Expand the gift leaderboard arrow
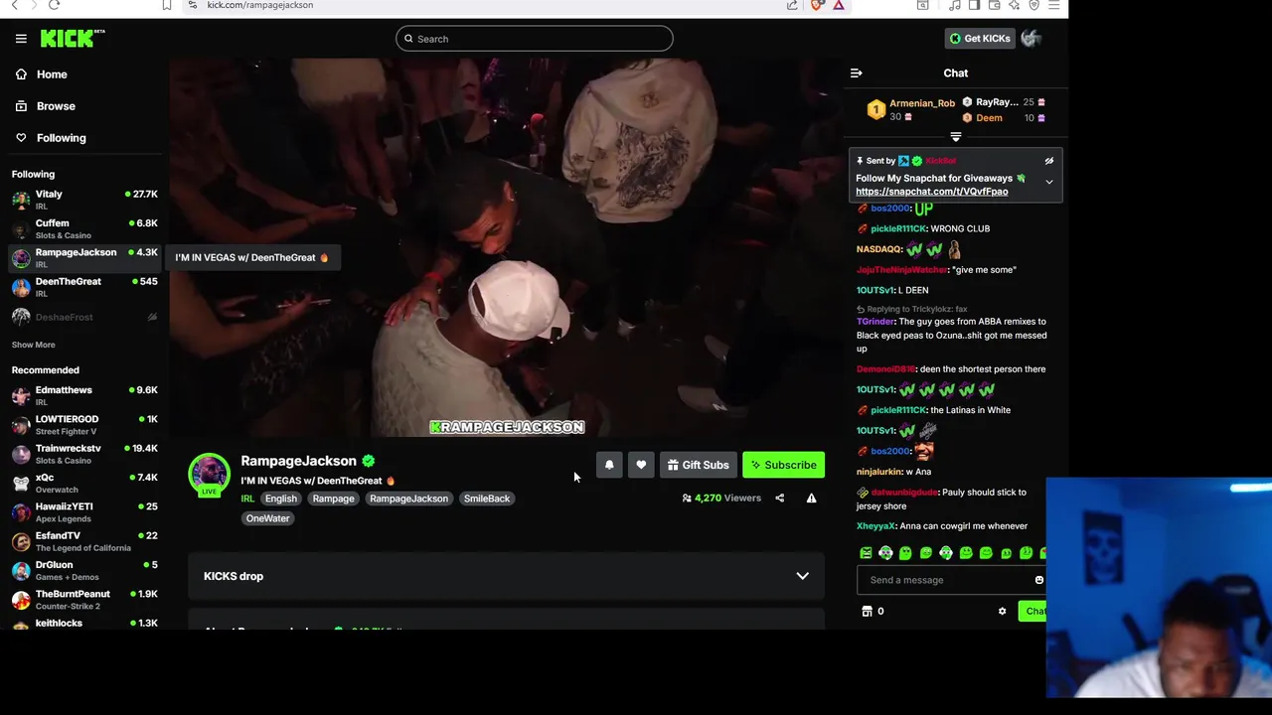The width and height of the screenshot is (1272, 715). [956, 137]
